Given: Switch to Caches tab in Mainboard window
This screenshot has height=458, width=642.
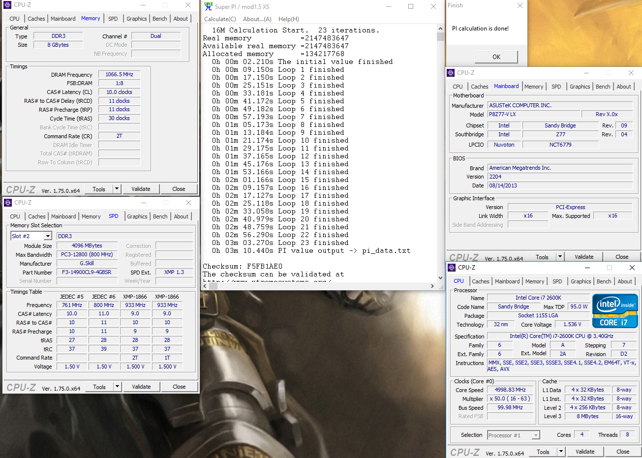Looking at the screenshot, I should 480,87.
